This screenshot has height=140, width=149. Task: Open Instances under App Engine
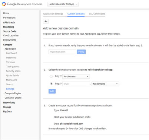tap(11, 58)
